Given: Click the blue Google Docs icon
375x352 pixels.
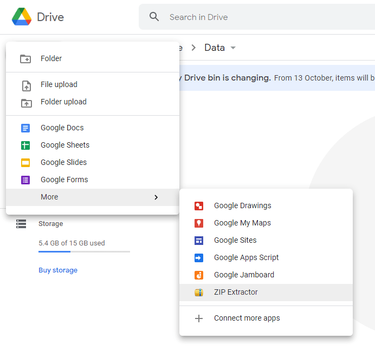Looking at the screenshot, I should point(25,128).
